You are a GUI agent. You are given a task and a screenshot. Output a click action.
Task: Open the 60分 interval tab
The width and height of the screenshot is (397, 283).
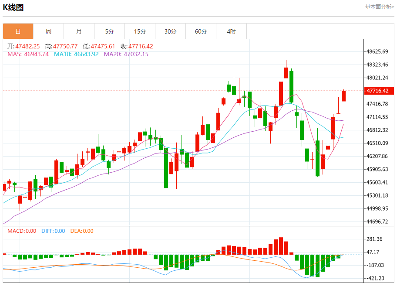201,31
